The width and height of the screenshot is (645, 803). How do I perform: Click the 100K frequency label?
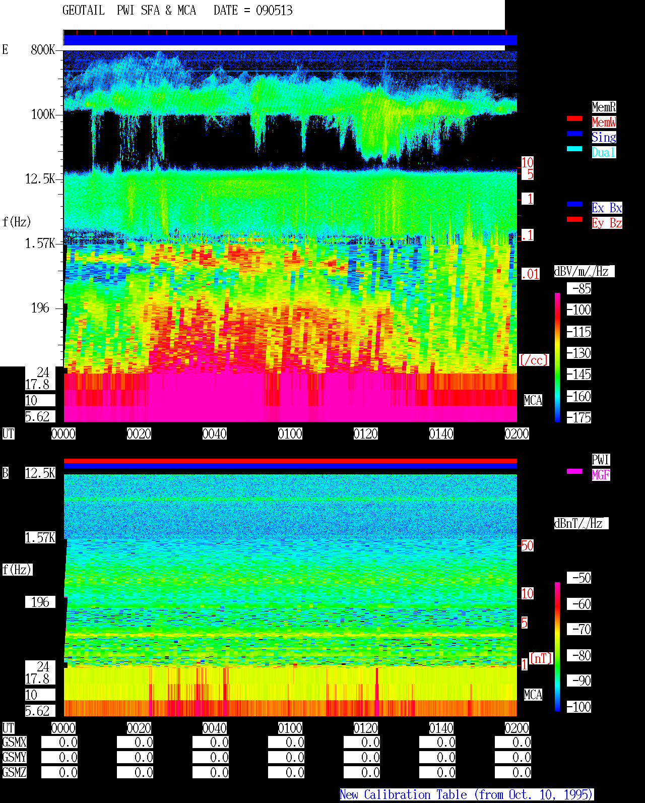[x=43, y=114]
